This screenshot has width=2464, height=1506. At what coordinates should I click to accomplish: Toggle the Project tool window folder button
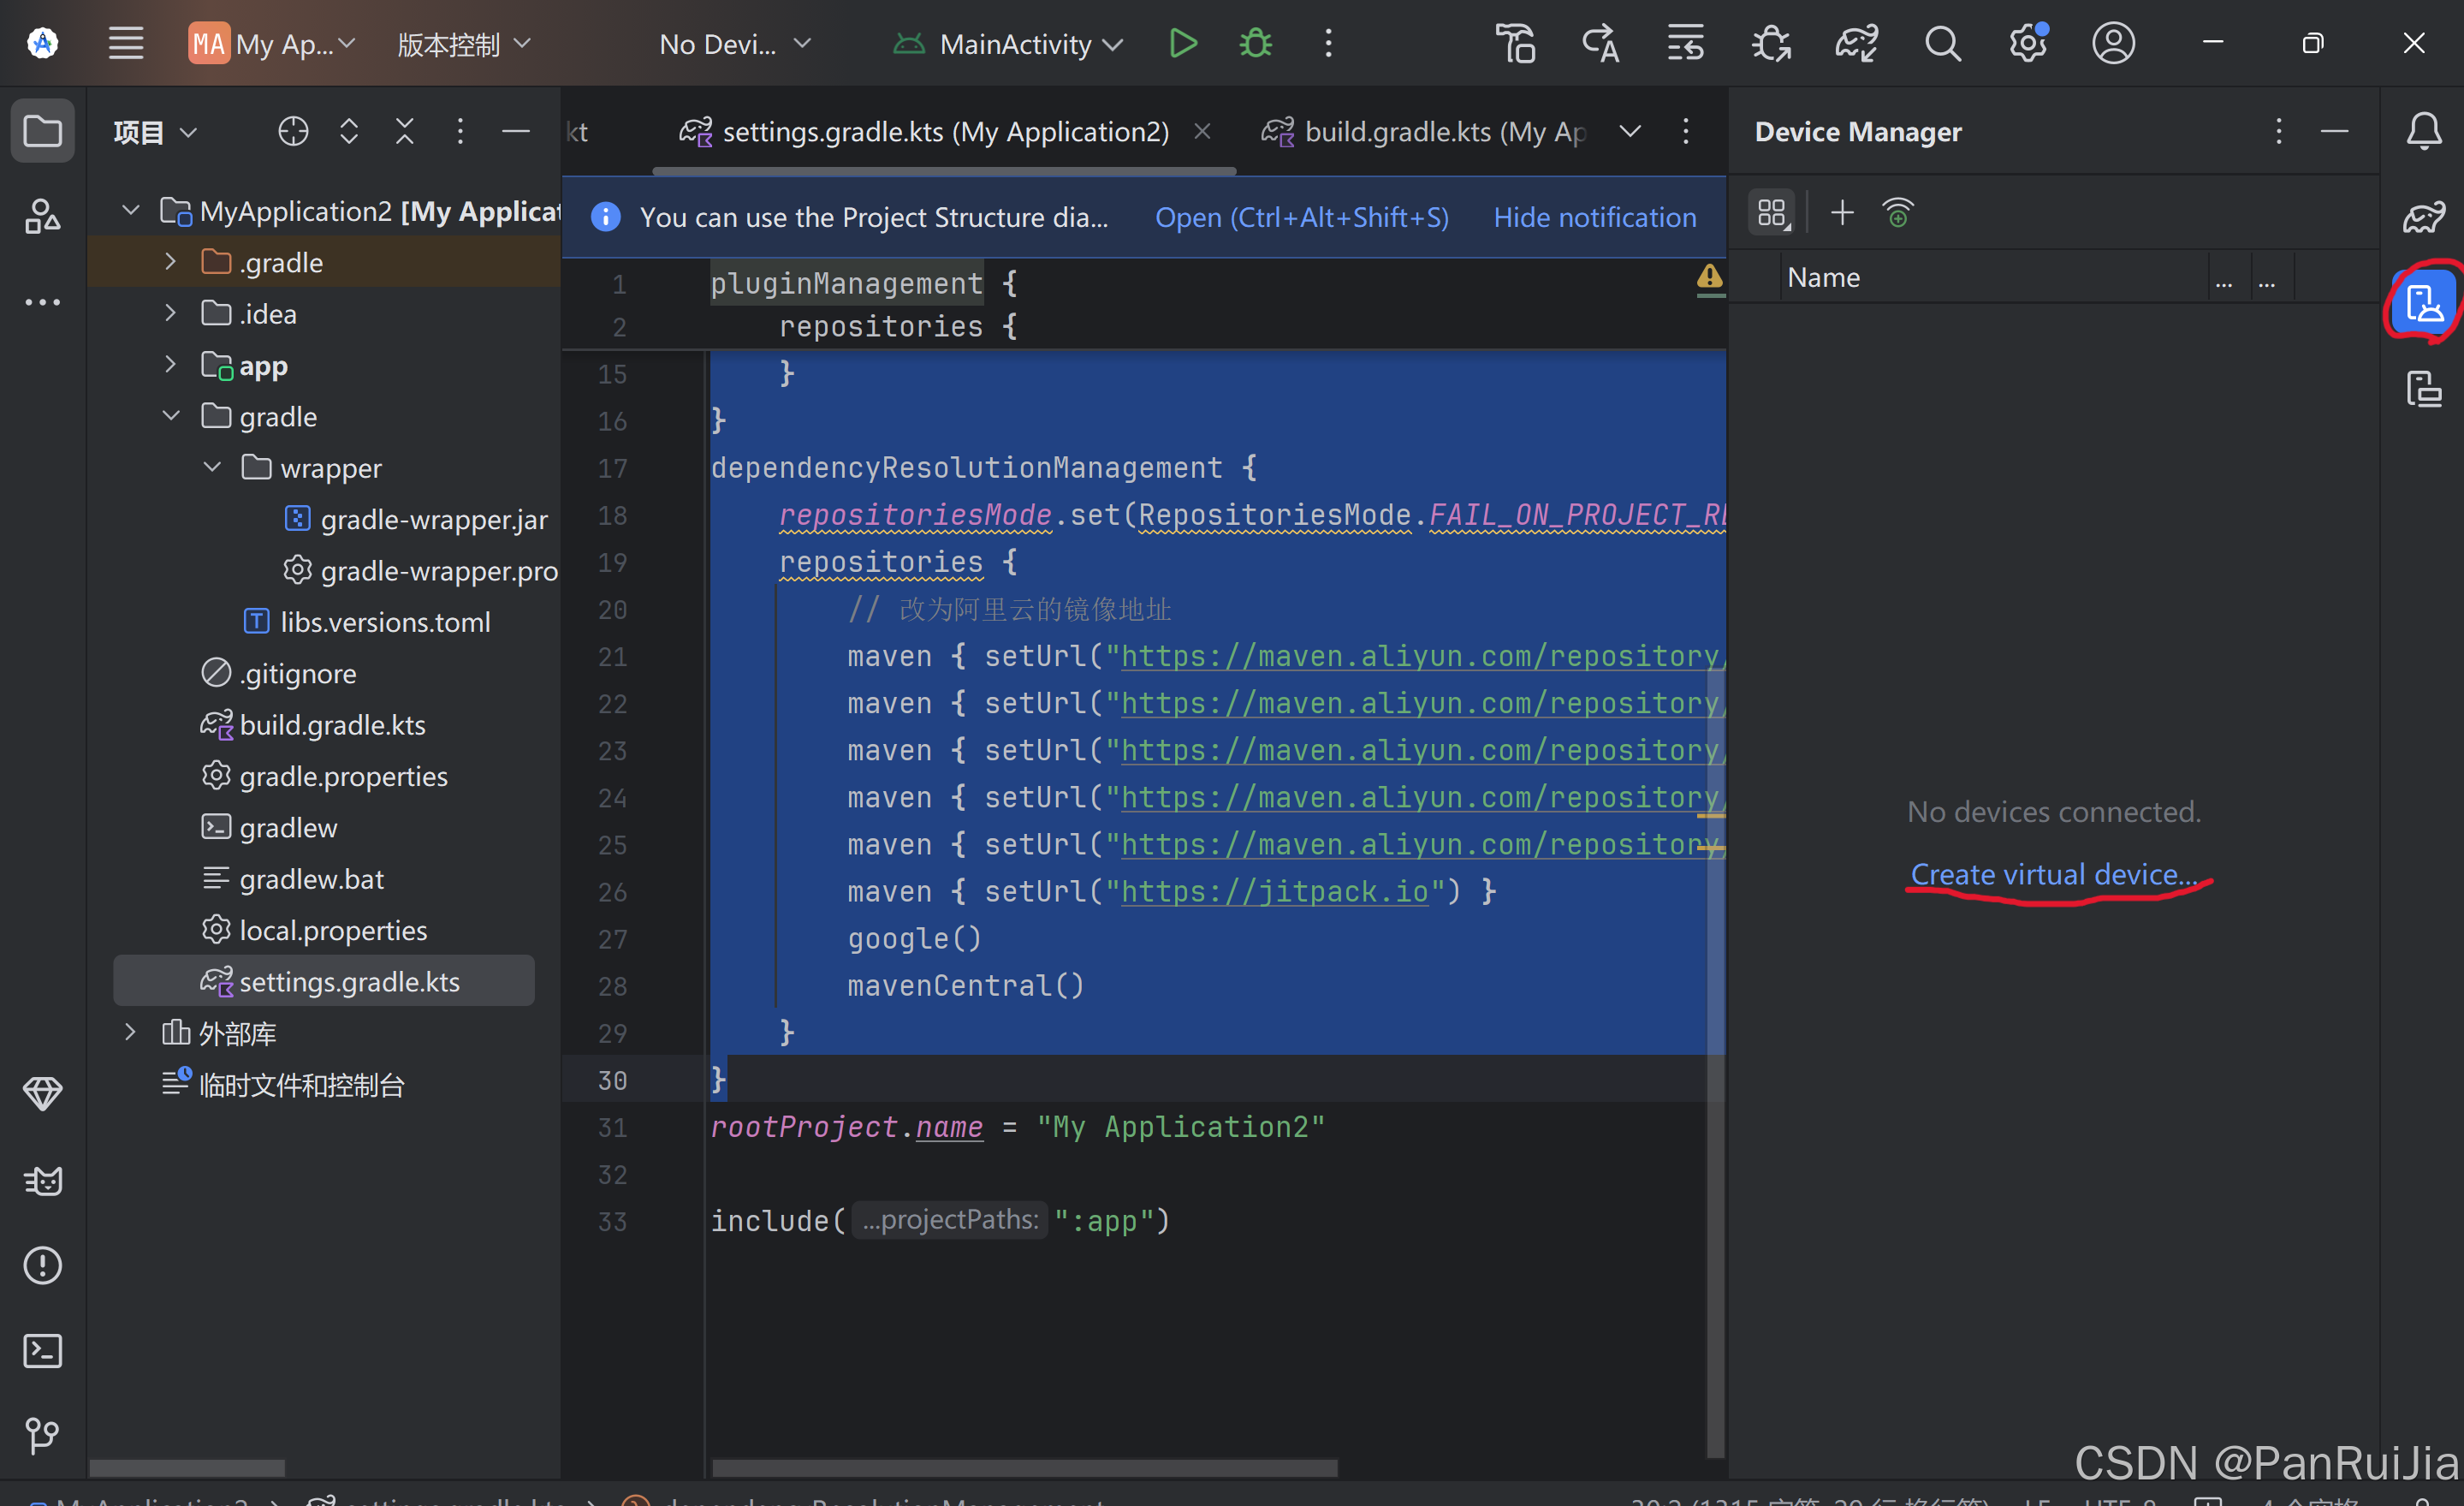click(42, 131)
